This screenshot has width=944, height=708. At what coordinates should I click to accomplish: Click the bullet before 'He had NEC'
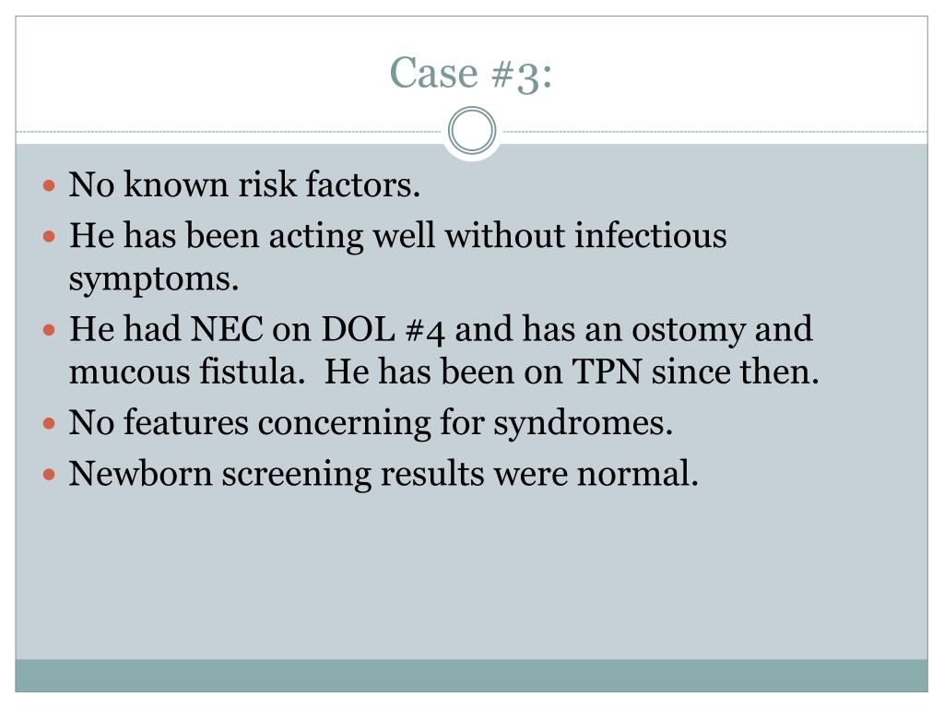tap(50, 330)
